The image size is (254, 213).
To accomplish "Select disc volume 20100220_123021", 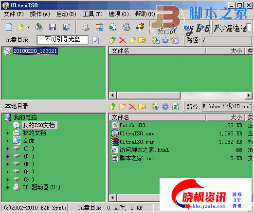I will [x=35, y=51].
